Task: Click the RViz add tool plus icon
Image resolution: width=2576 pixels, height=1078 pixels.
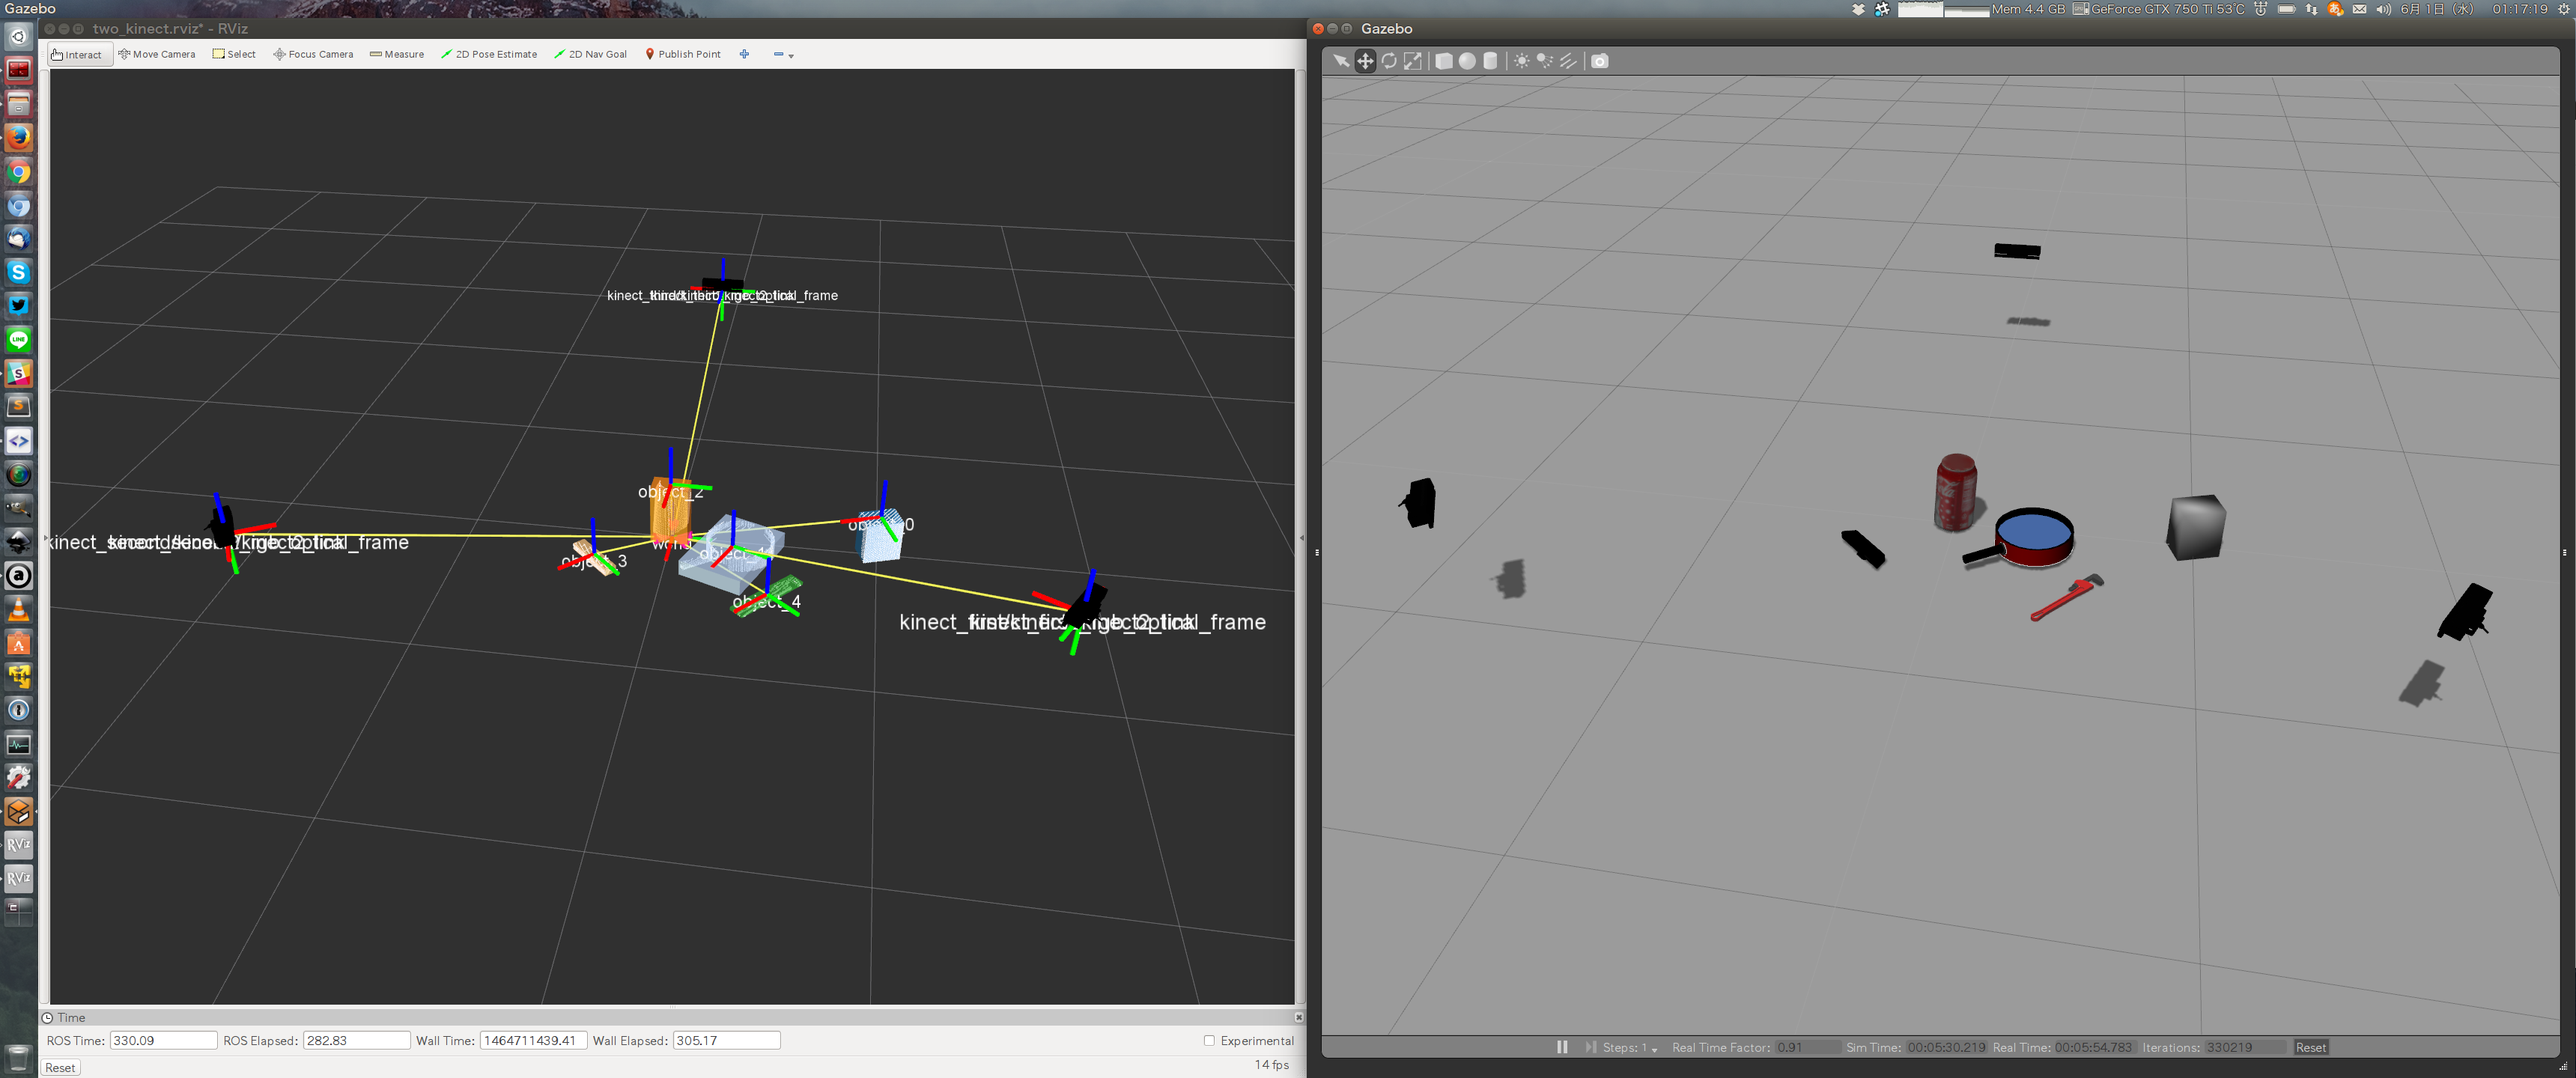Action: click(744, 54)
